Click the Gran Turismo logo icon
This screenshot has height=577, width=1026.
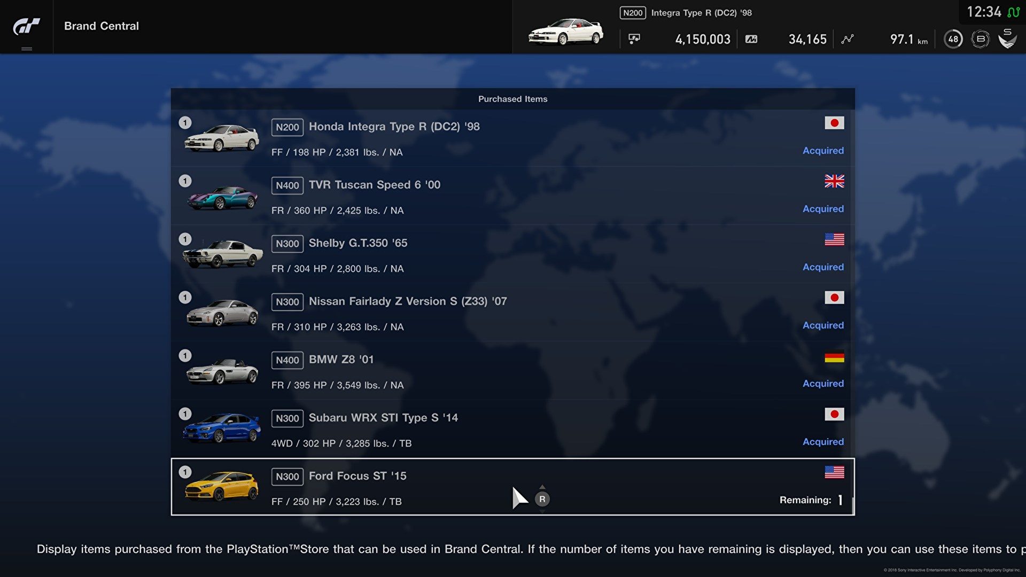(x=26, y=26)
